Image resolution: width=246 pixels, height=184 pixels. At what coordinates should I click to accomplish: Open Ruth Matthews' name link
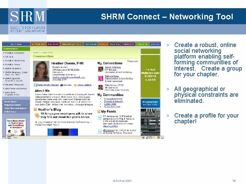112,76
